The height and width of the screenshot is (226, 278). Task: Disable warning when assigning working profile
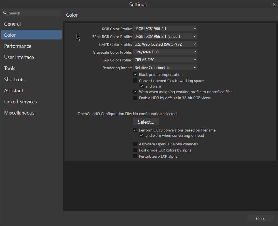pos(135,92)
